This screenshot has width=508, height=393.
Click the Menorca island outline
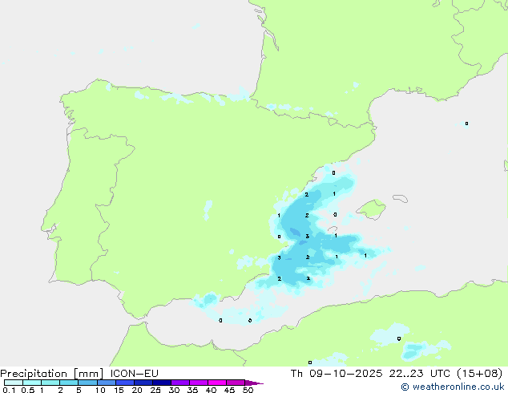point(400,198)
